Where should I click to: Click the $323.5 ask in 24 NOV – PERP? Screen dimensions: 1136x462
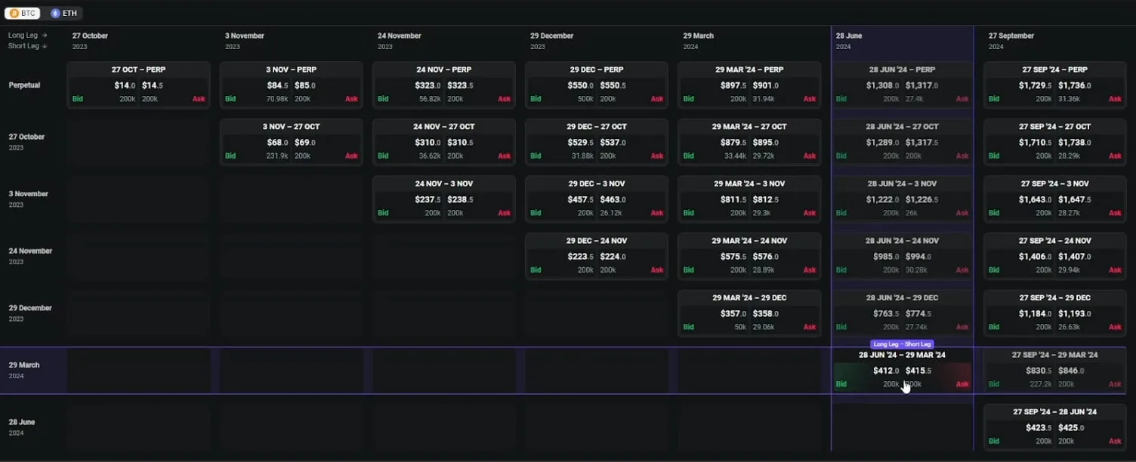(461, 85)
